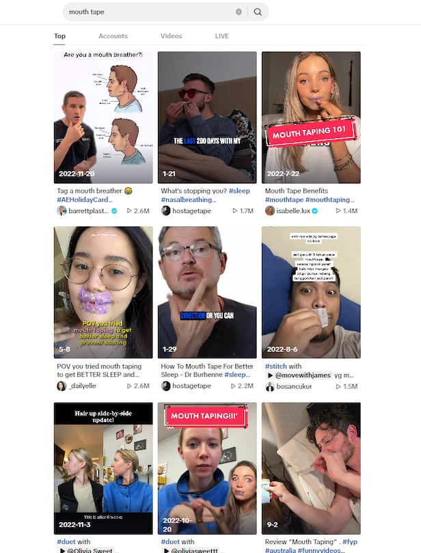Click the bosancukur profile avatar
The image size is (421, 553).
pos(270,386)
